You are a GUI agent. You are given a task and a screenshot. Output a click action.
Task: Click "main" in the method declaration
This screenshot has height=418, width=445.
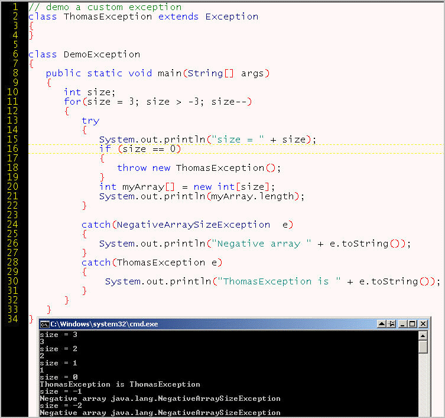tap(170, 73)
